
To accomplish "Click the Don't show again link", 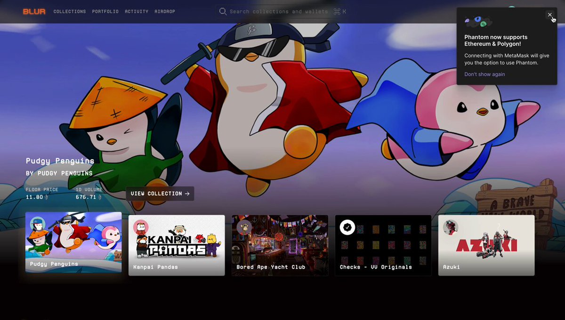I will 484,74.
